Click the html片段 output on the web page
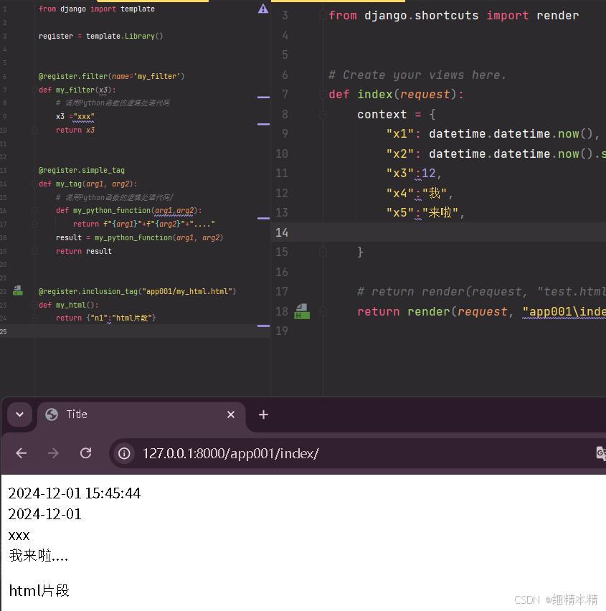 point(39,591)
